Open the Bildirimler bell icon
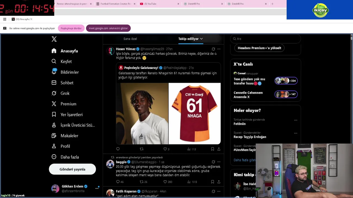 pos(54,71)
